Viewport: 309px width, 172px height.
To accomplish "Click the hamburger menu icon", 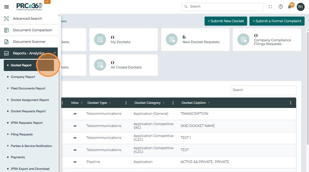I will click(6, 7).
